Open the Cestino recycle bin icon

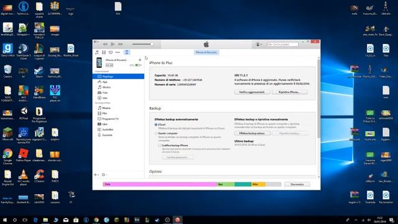7,72
